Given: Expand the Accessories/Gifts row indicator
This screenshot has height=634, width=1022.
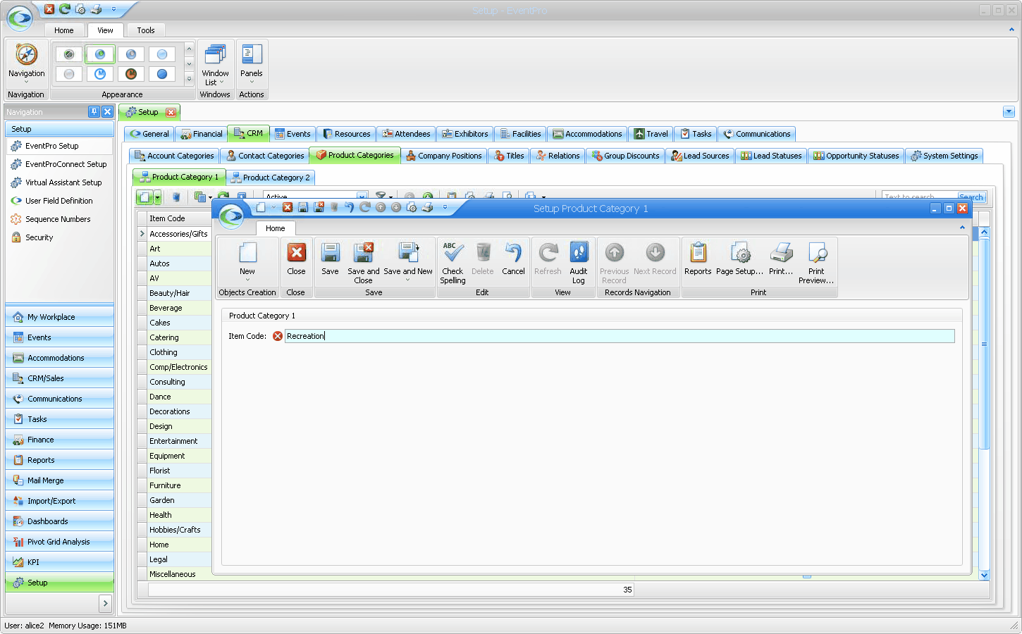Looking at the screenshot, I should [x=142, y=233].
